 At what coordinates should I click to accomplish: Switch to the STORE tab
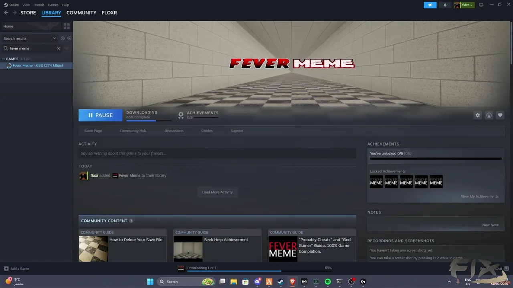pyautogui.click(x=28, y=13)
